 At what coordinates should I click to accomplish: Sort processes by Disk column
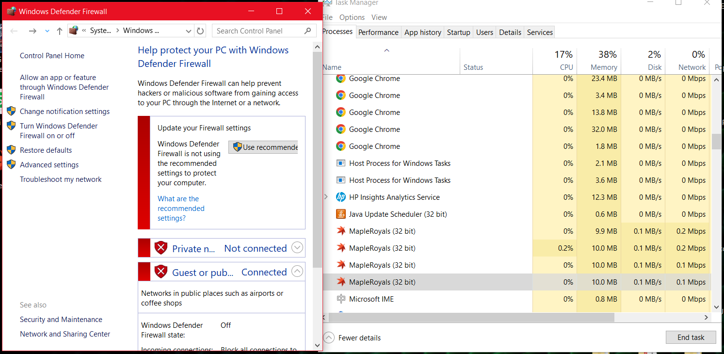click(643, 61)
